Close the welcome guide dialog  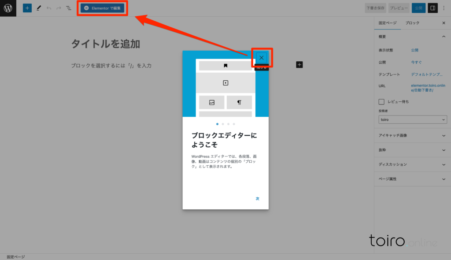point(262,58)
